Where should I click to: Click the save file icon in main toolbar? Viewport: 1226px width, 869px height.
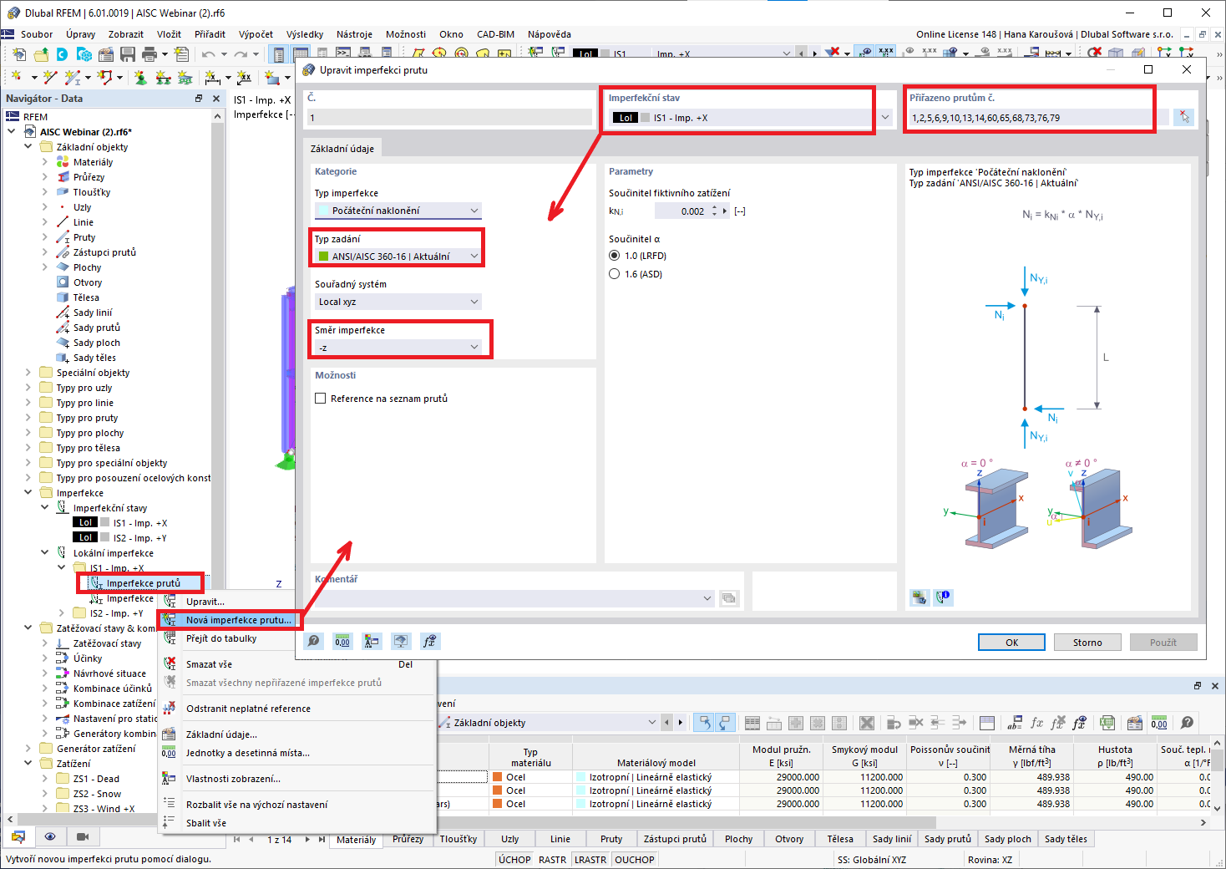coord(128,54)
